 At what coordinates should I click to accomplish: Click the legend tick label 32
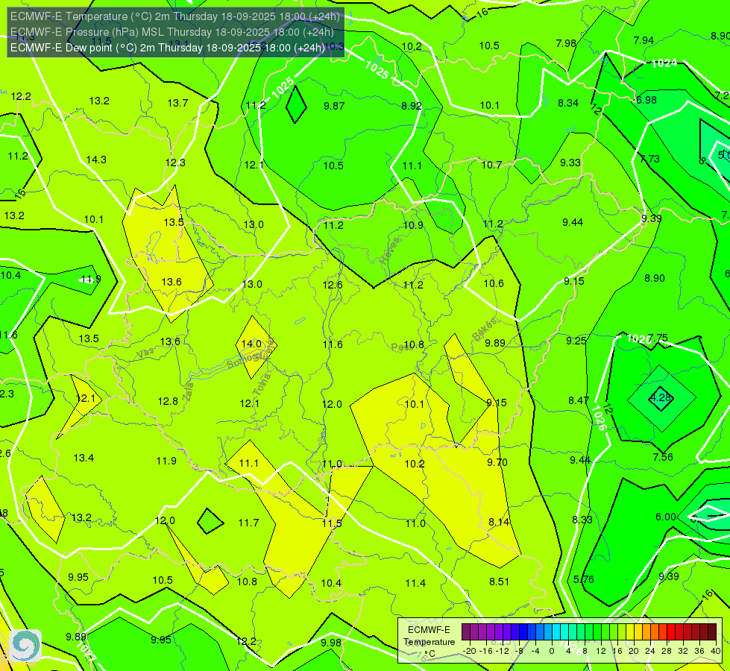click(683, 651)
